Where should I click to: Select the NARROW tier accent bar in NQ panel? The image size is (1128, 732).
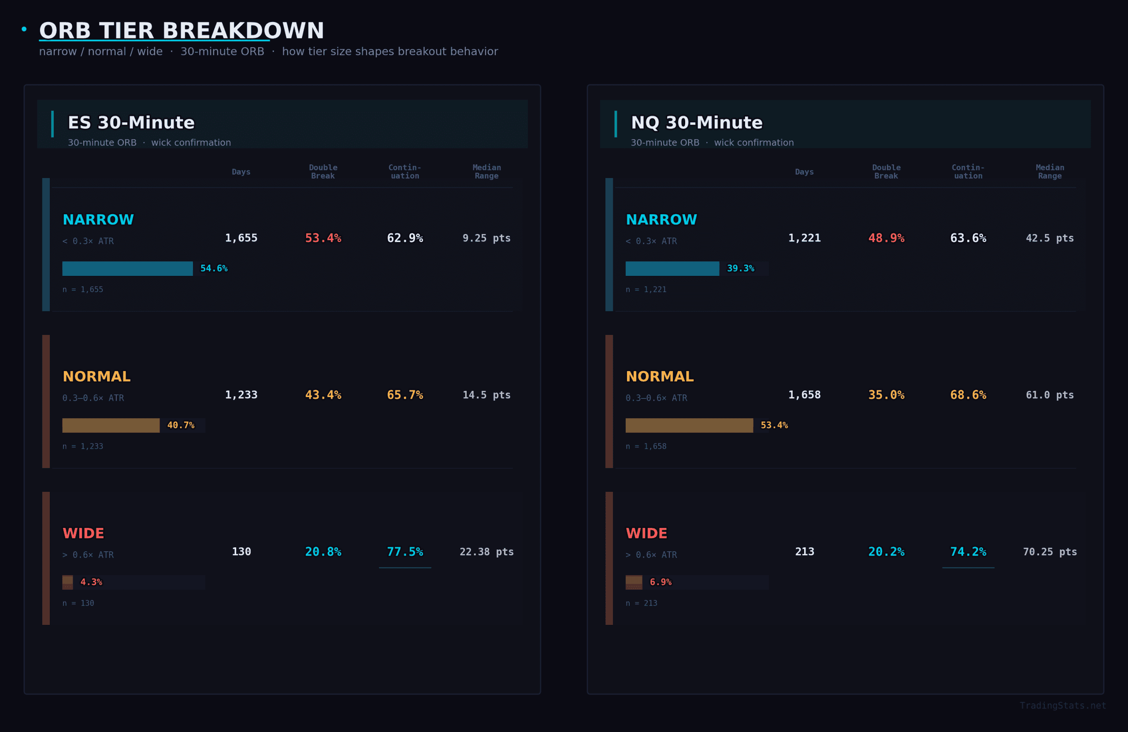pyautogui.click(x=609, y=244)
